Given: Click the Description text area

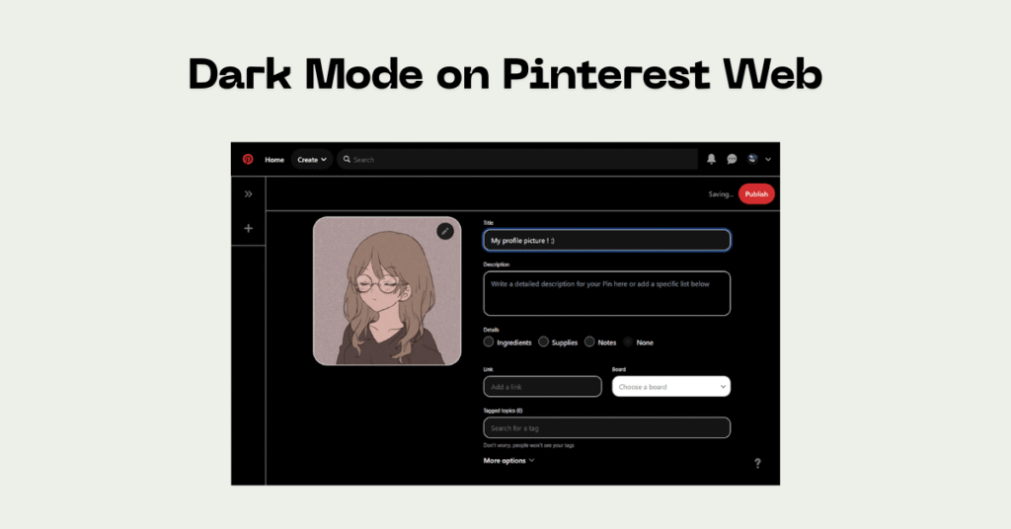Looking at the screenshot, I should point(607,294).
